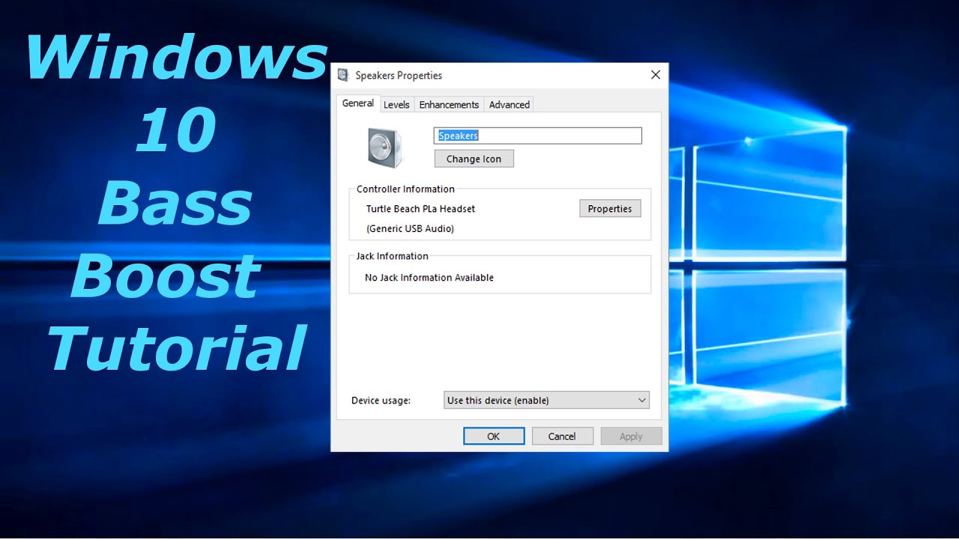
Task: Open controller Properties button
Action: [610, 209]
